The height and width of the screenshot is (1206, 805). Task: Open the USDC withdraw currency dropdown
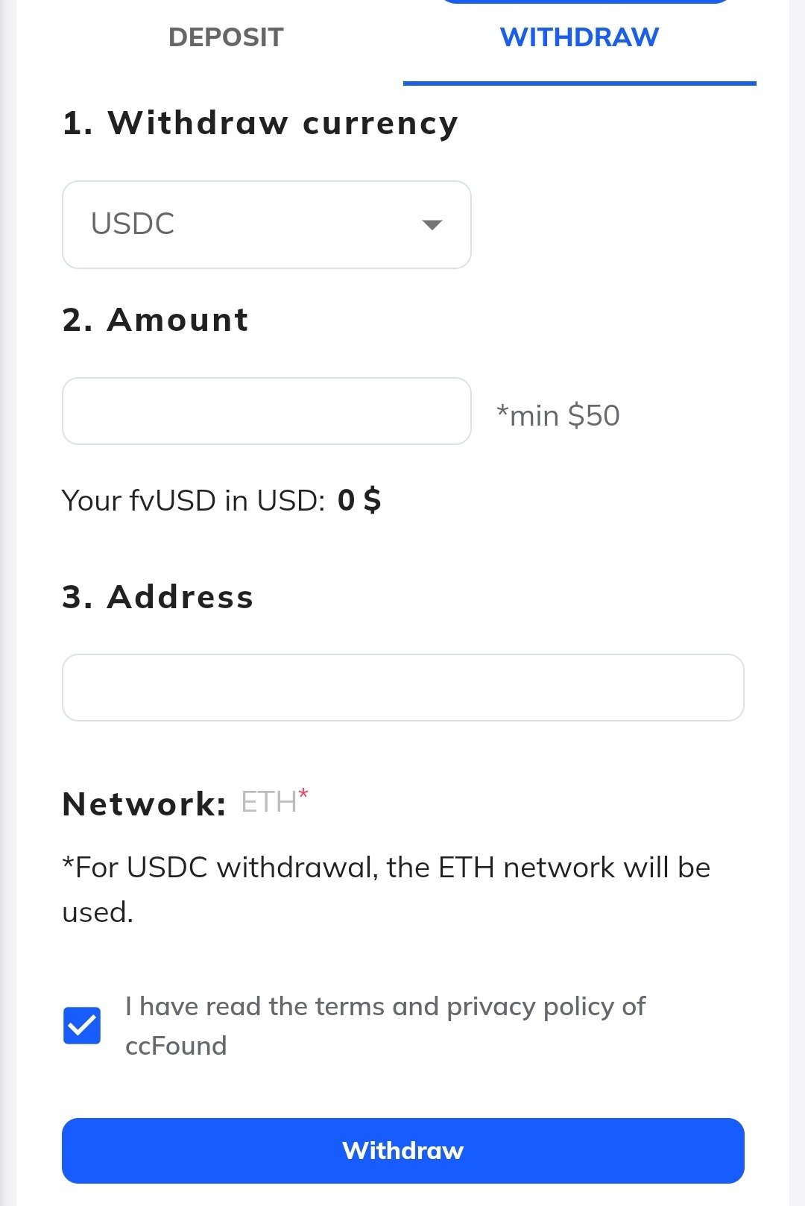coord(266,224)
